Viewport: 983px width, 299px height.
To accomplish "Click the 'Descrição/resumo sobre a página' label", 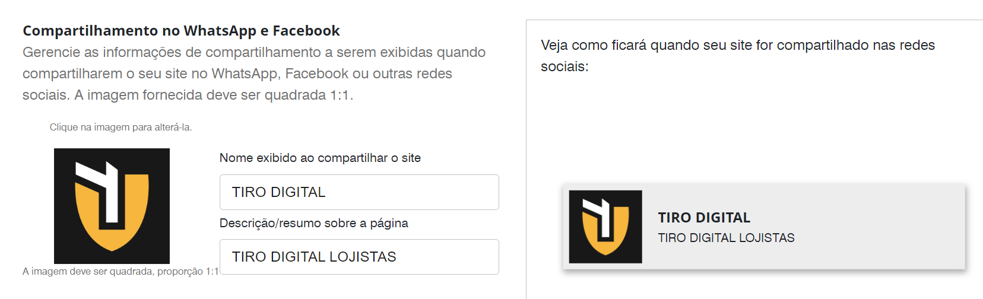I will click(314, 223).
